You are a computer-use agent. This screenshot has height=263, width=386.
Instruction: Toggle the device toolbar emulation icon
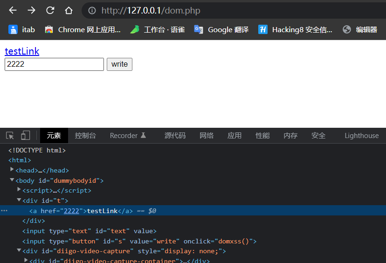point(25,135)
